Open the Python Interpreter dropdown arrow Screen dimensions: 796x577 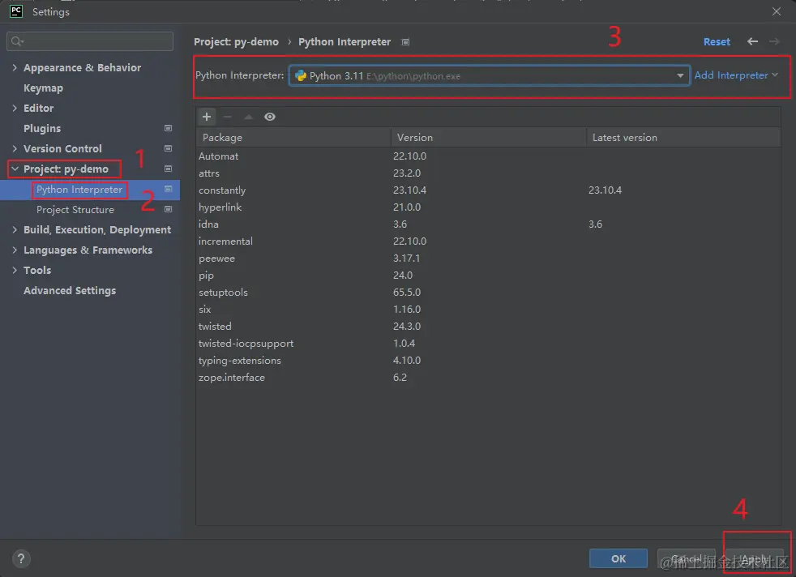(x=680, y=75)
